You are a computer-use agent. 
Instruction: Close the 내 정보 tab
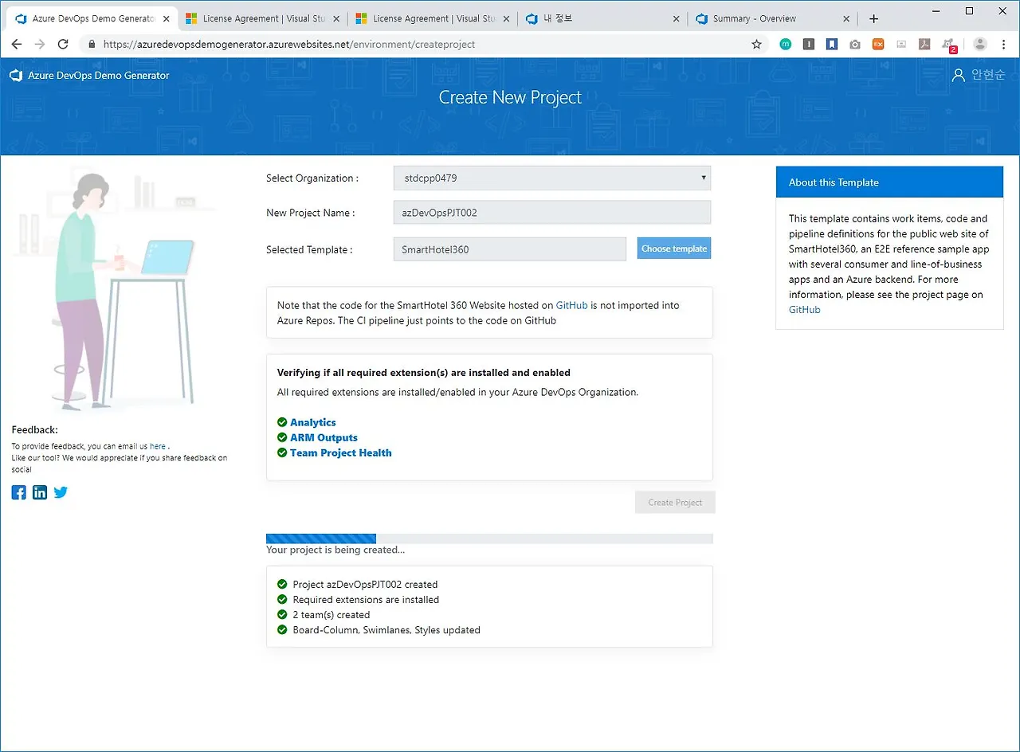677,18
